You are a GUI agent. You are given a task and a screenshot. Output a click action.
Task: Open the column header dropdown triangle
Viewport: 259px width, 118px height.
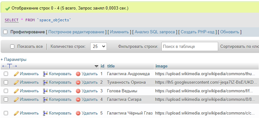point(96,66)
